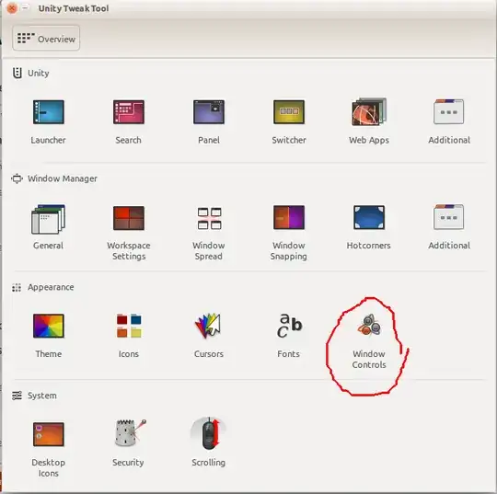Image resolution: width=497 pixels, height=494 pixels.
Task: Open the Security settings icon
Action: point(130,433)
